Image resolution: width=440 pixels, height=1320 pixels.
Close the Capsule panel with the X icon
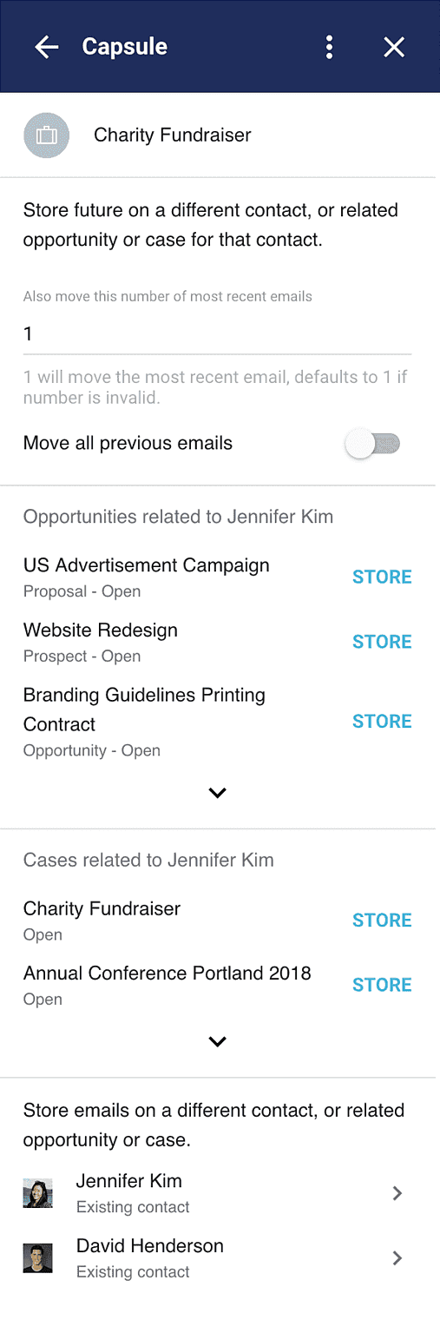394,47
